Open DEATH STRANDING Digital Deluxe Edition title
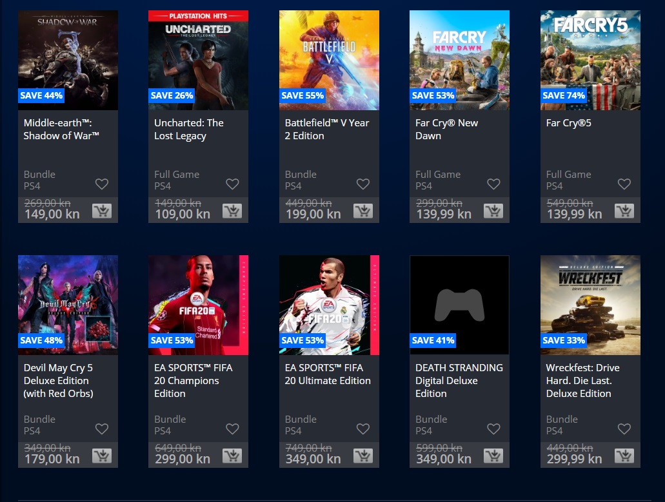Image resolution: width=665 pixels, height=502 pixels. pyautogui.click(x=459, y=380)
